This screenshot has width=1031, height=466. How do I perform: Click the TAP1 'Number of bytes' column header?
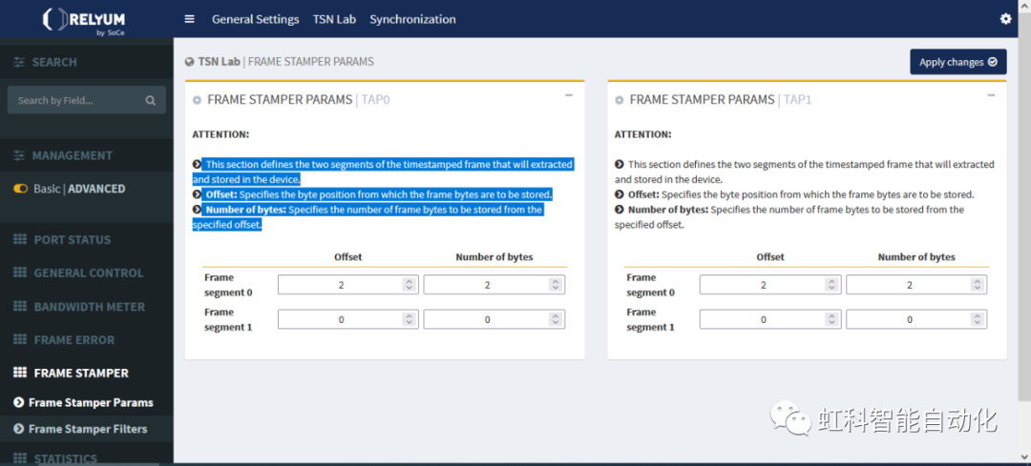tap(916, 257)
